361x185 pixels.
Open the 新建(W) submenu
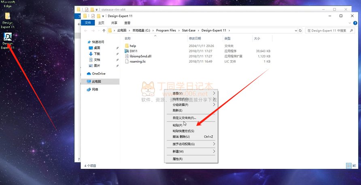pos(191,151)
